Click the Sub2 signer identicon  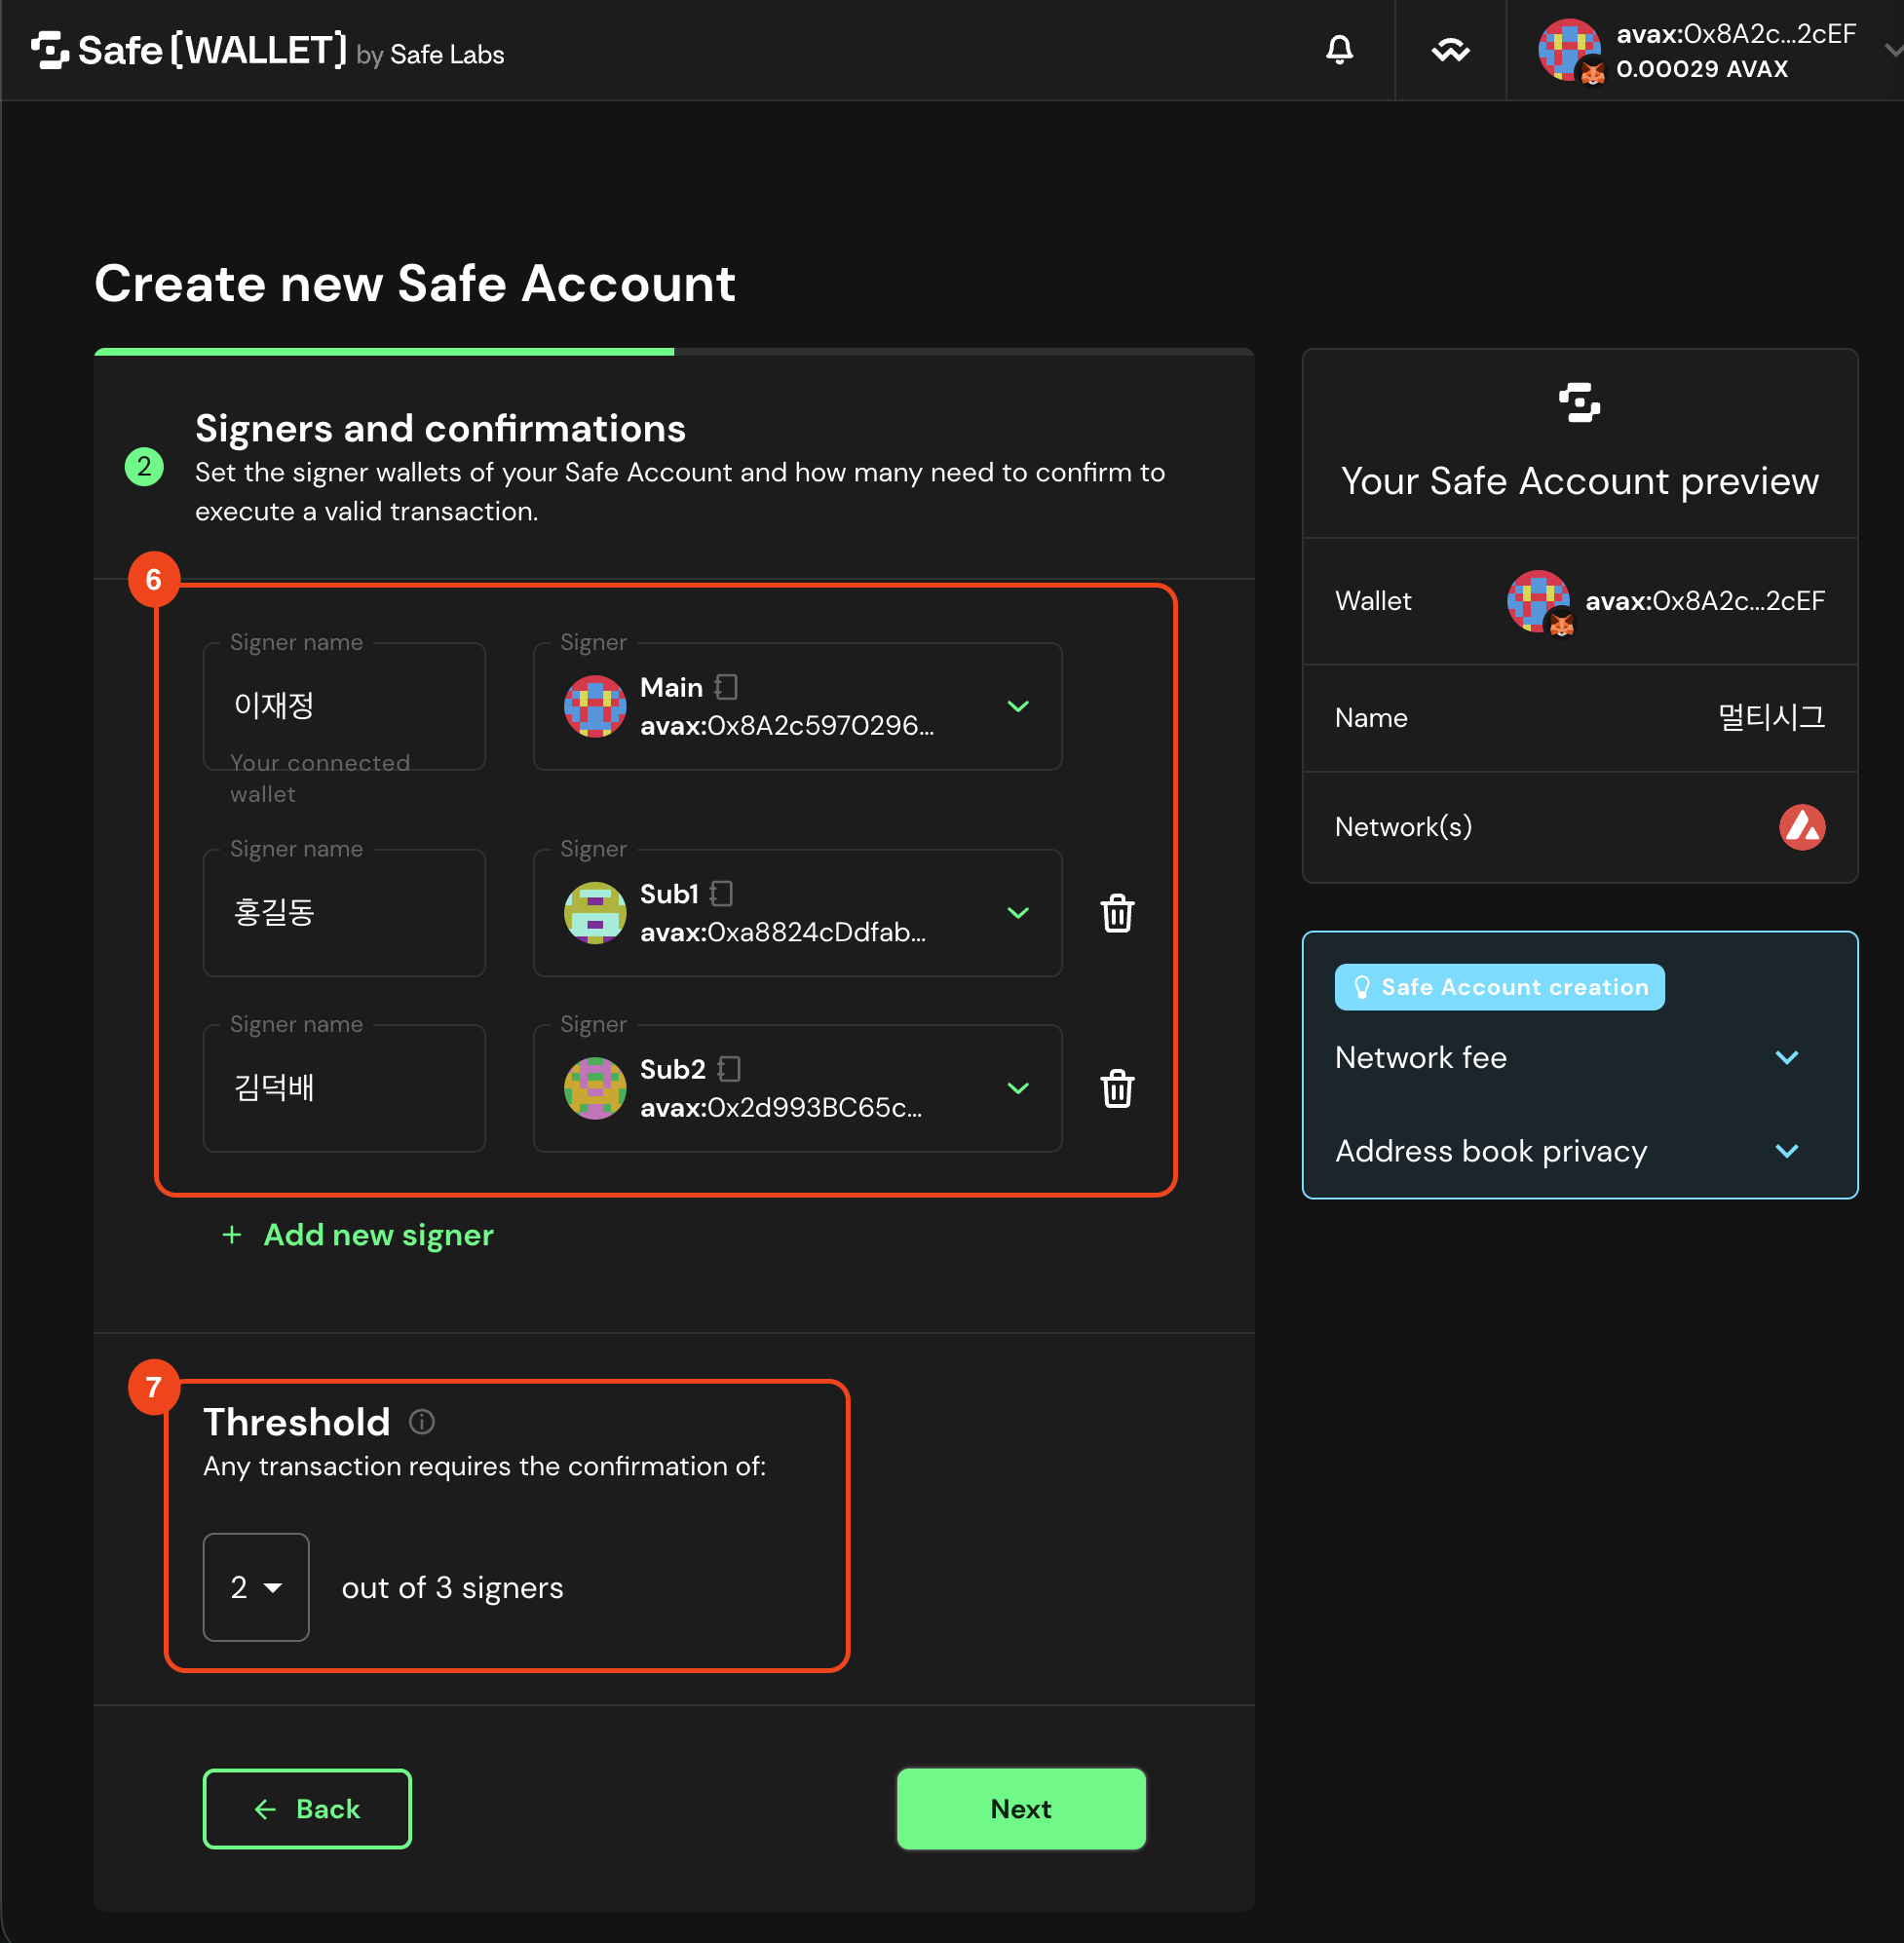595,1088
